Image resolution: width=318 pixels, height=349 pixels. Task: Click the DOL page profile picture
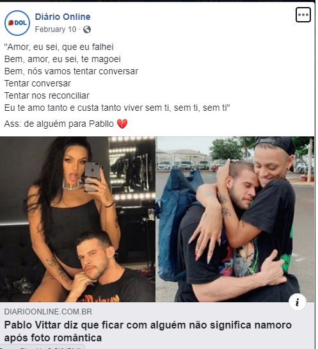click(x=17, y=23)
